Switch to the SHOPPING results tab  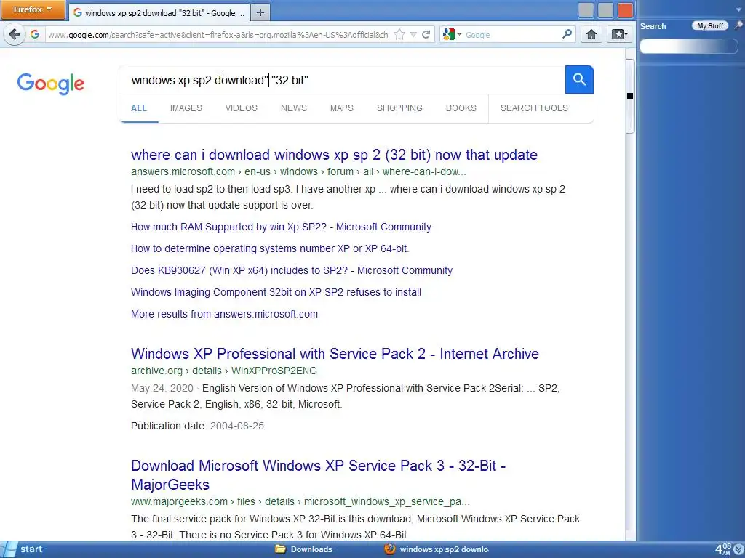pyautogui.click(x=399, y=108)
